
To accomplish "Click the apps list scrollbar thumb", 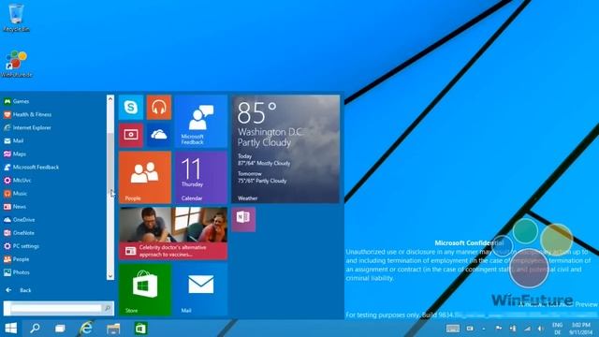I will [110, 165].
